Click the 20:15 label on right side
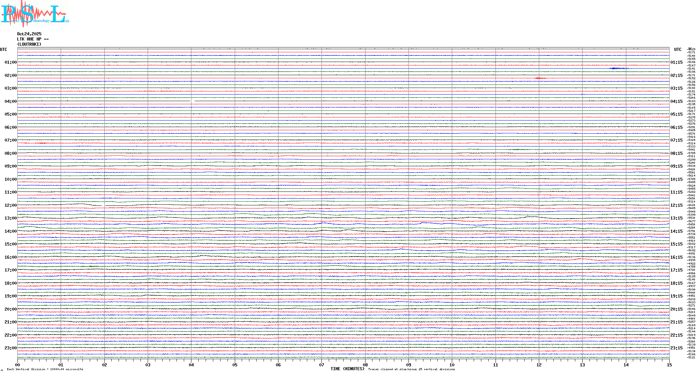Image resolution: width=697 pixels, height=374 pixels. pyautogui.click(x=676, y=309)
